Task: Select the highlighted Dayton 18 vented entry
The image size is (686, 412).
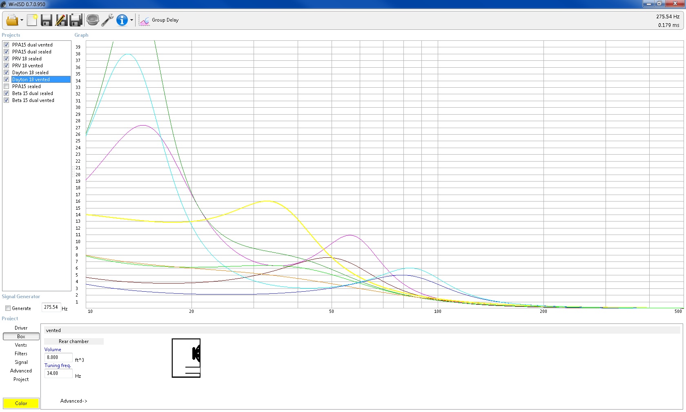Action: point(41,80)
